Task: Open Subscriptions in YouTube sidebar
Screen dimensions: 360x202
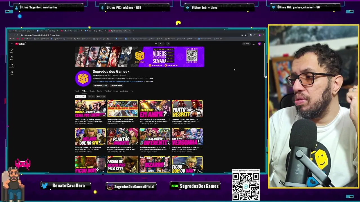Action: click(x=12, y=65)
